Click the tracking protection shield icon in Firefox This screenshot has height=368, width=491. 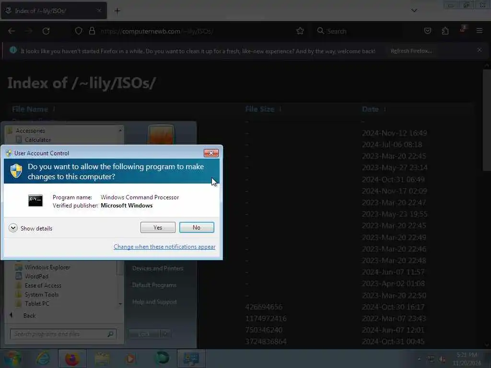79,31
